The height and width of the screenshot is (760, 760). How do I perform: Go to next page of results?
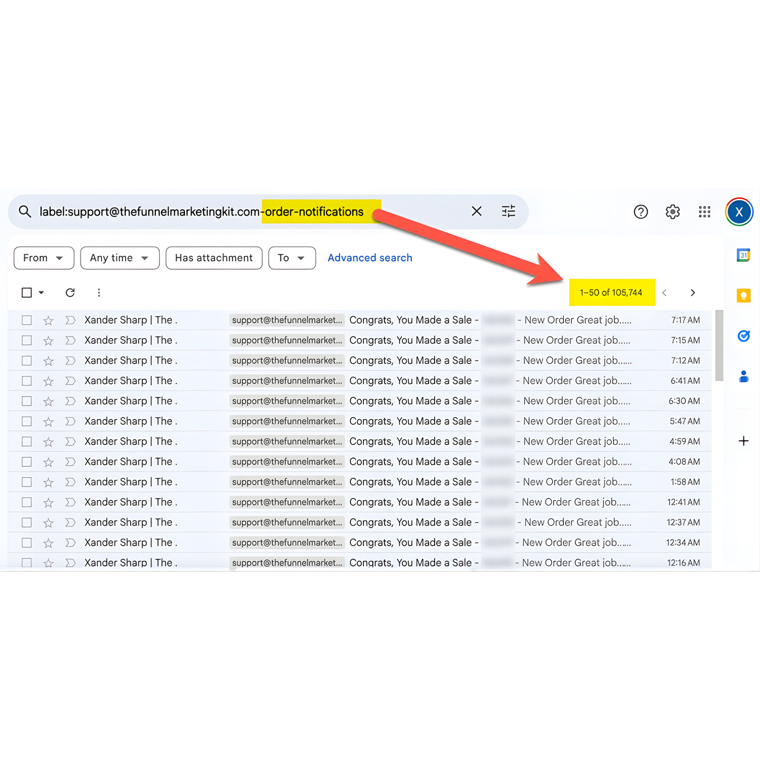coord(693,293)
